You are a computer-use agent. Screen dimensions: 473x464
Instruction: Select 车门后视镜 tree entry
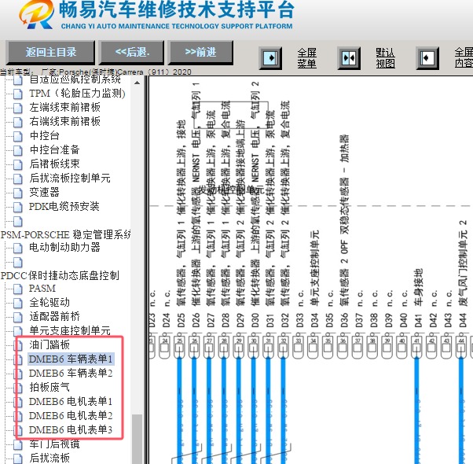click(54, 444)
